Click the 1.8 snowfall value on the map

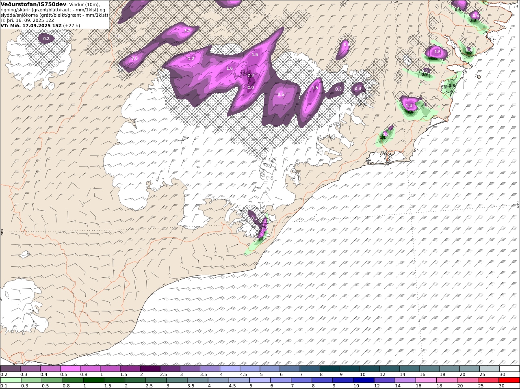[315, 88]
